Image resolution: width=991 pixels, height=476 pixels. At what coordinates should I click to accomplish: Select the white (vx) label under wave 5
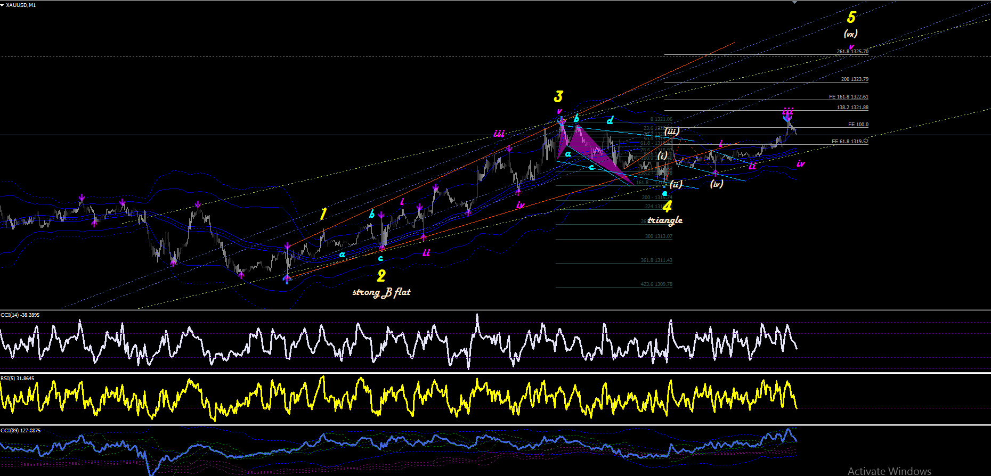pyautogui.click(x=850, y=34)
